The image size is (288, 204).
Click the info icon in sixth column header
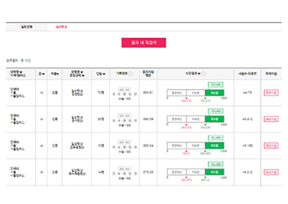pyautogui.click(x=130, y=74)
